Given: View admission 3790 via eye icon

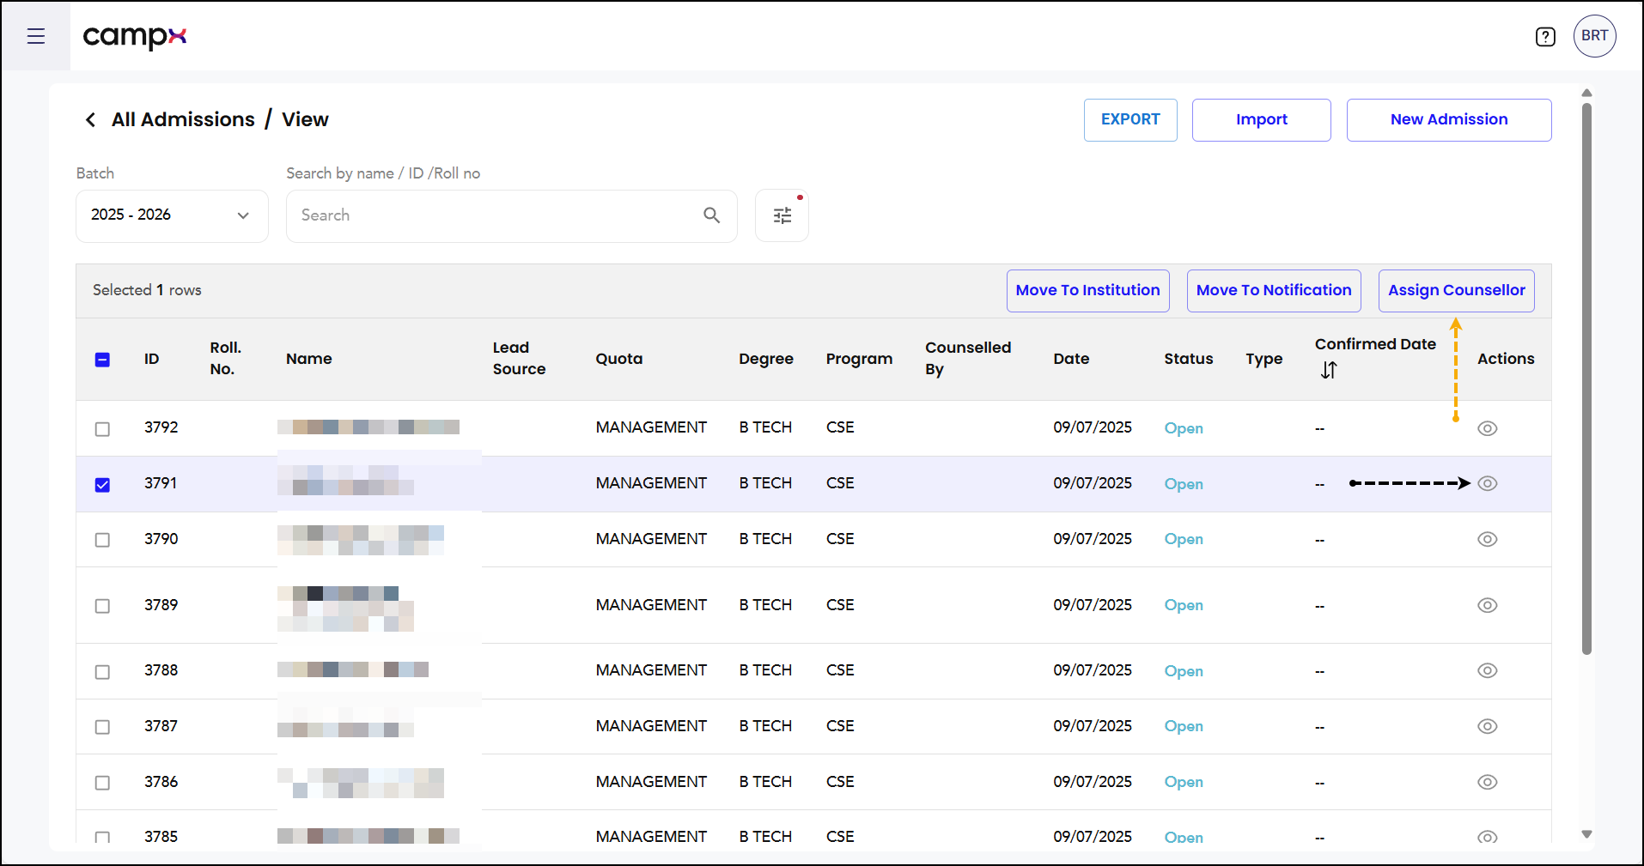Looking at the screenshot, I should [1488, 539].
